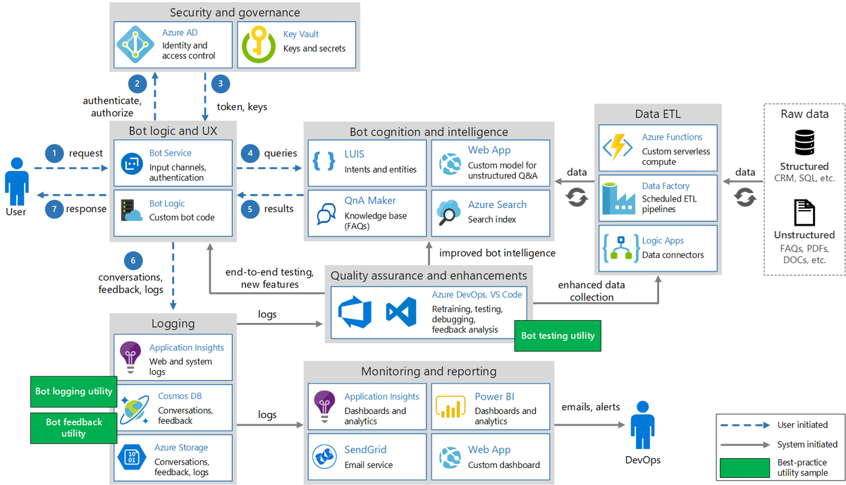Open the Logic Apps label
Image resolution: width=846 pixels, height=485 pixels.
[663, 240]
